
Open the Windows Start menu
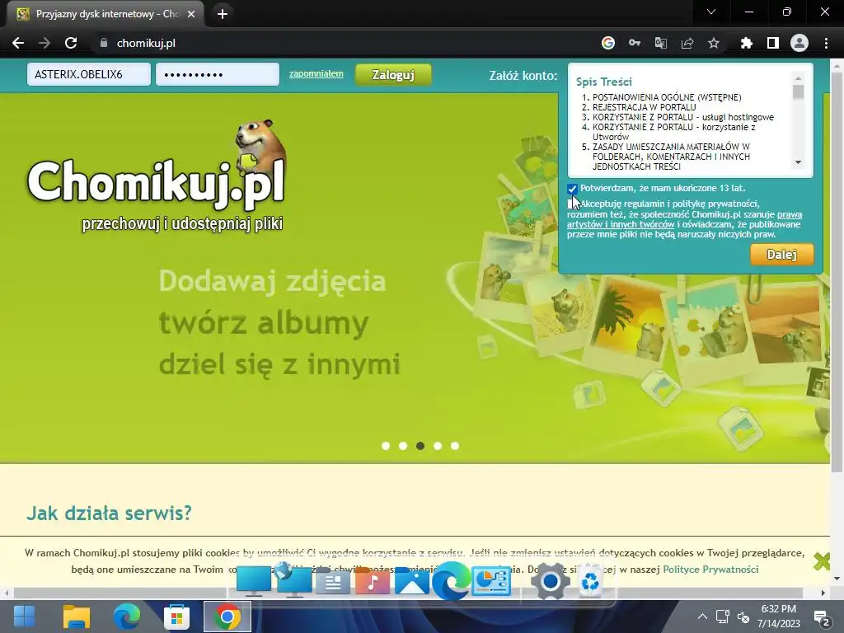[24, 617]
